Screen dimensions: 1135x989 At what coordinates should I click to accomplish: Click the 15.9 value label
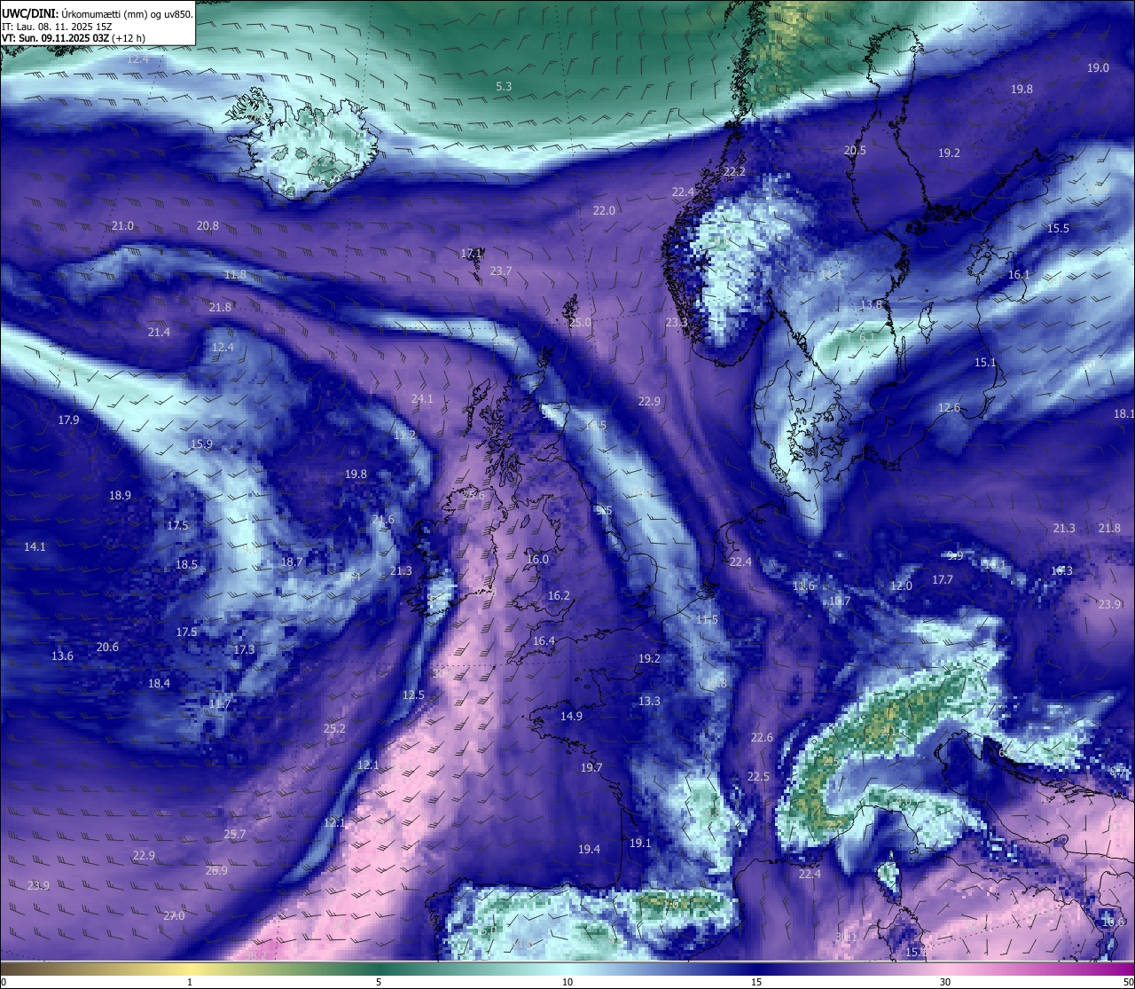coord(201,444)
